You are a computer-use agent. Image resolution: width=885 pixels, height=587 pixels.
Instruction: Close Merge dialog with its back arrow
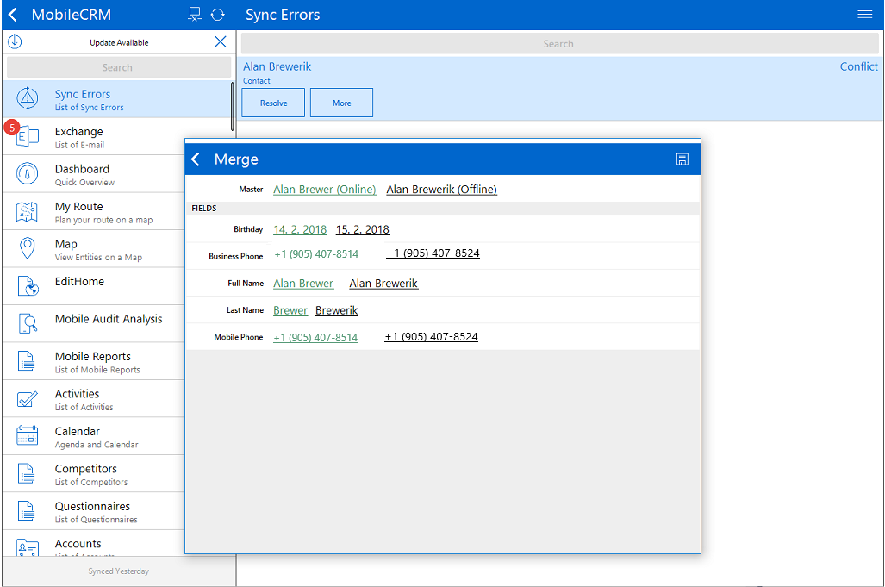(x=196, y=159)
